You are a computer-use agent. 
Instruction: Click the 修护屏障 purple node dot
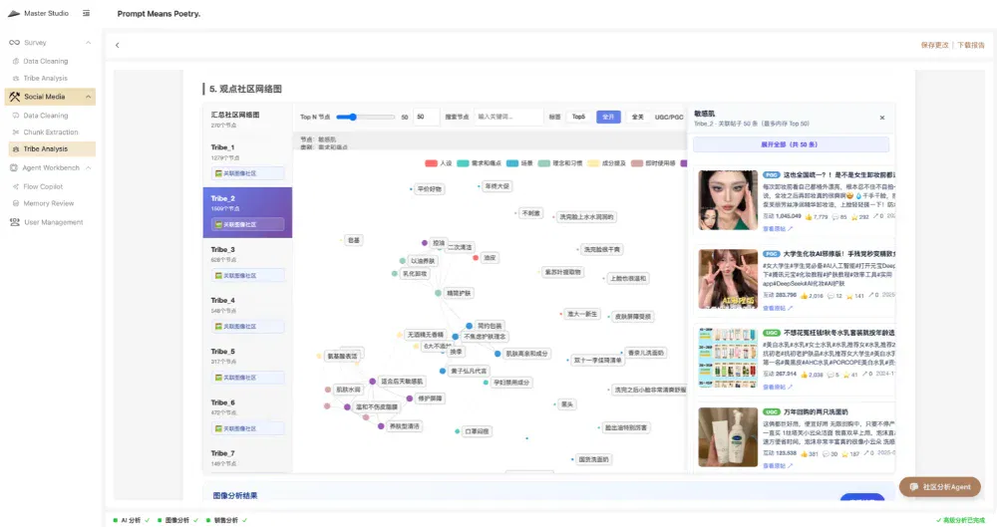(x=410, y=398)
